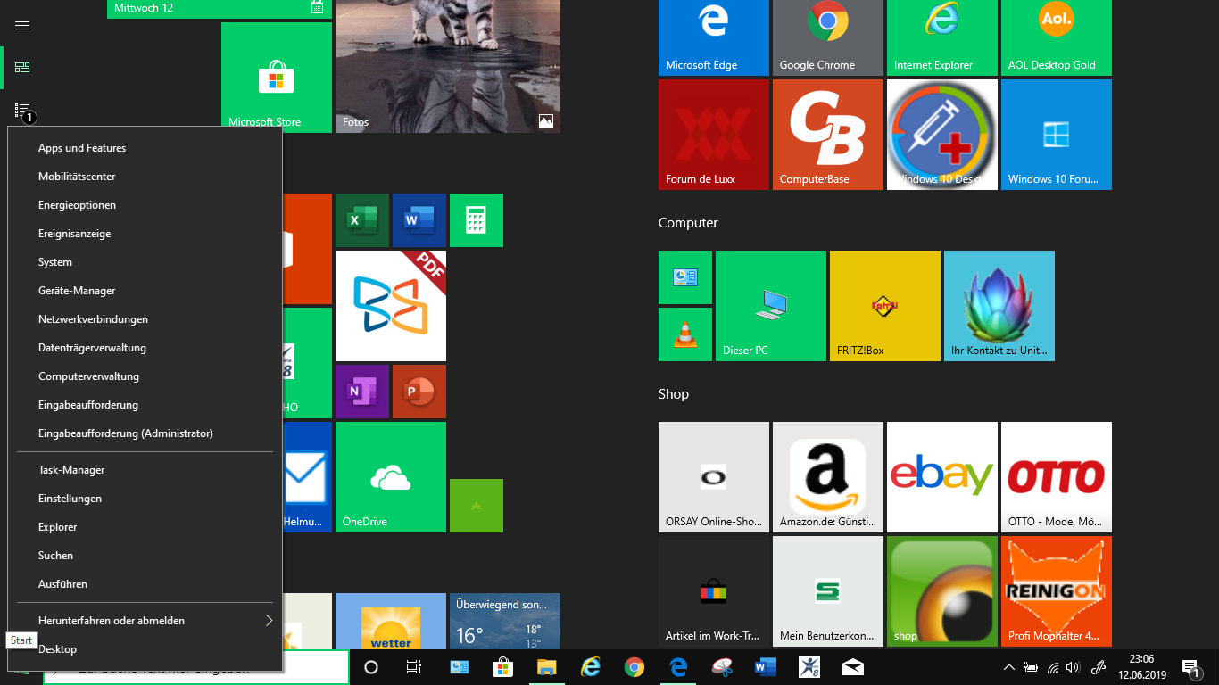Launch OneNote from the small tile
This screenshot has width=1219, height=685.
click(x=361, y=392)
